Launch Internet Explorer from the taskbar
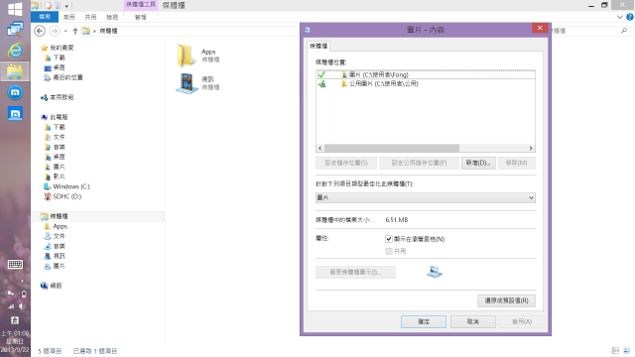This screenshot has width=635, height=357. [x=15, y=51]
